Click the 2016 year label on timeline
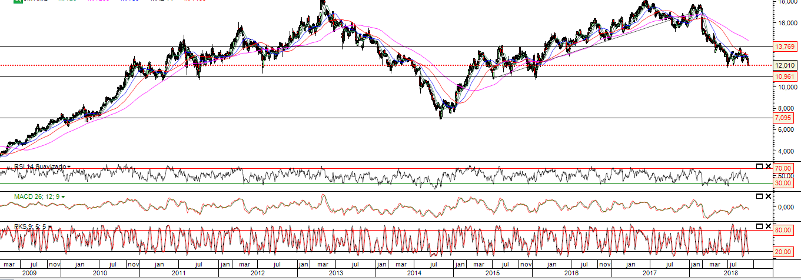This screenshot has height=280, width=801. pos(570,273)
